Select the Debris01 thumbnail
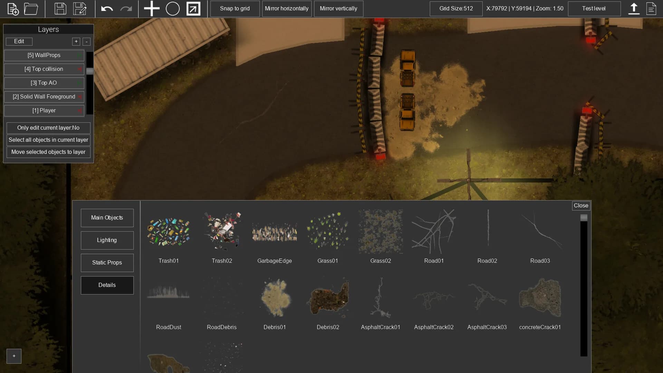The height and width of the screenshot is (373, 663). pyautogui.click(x=275, y=298)
